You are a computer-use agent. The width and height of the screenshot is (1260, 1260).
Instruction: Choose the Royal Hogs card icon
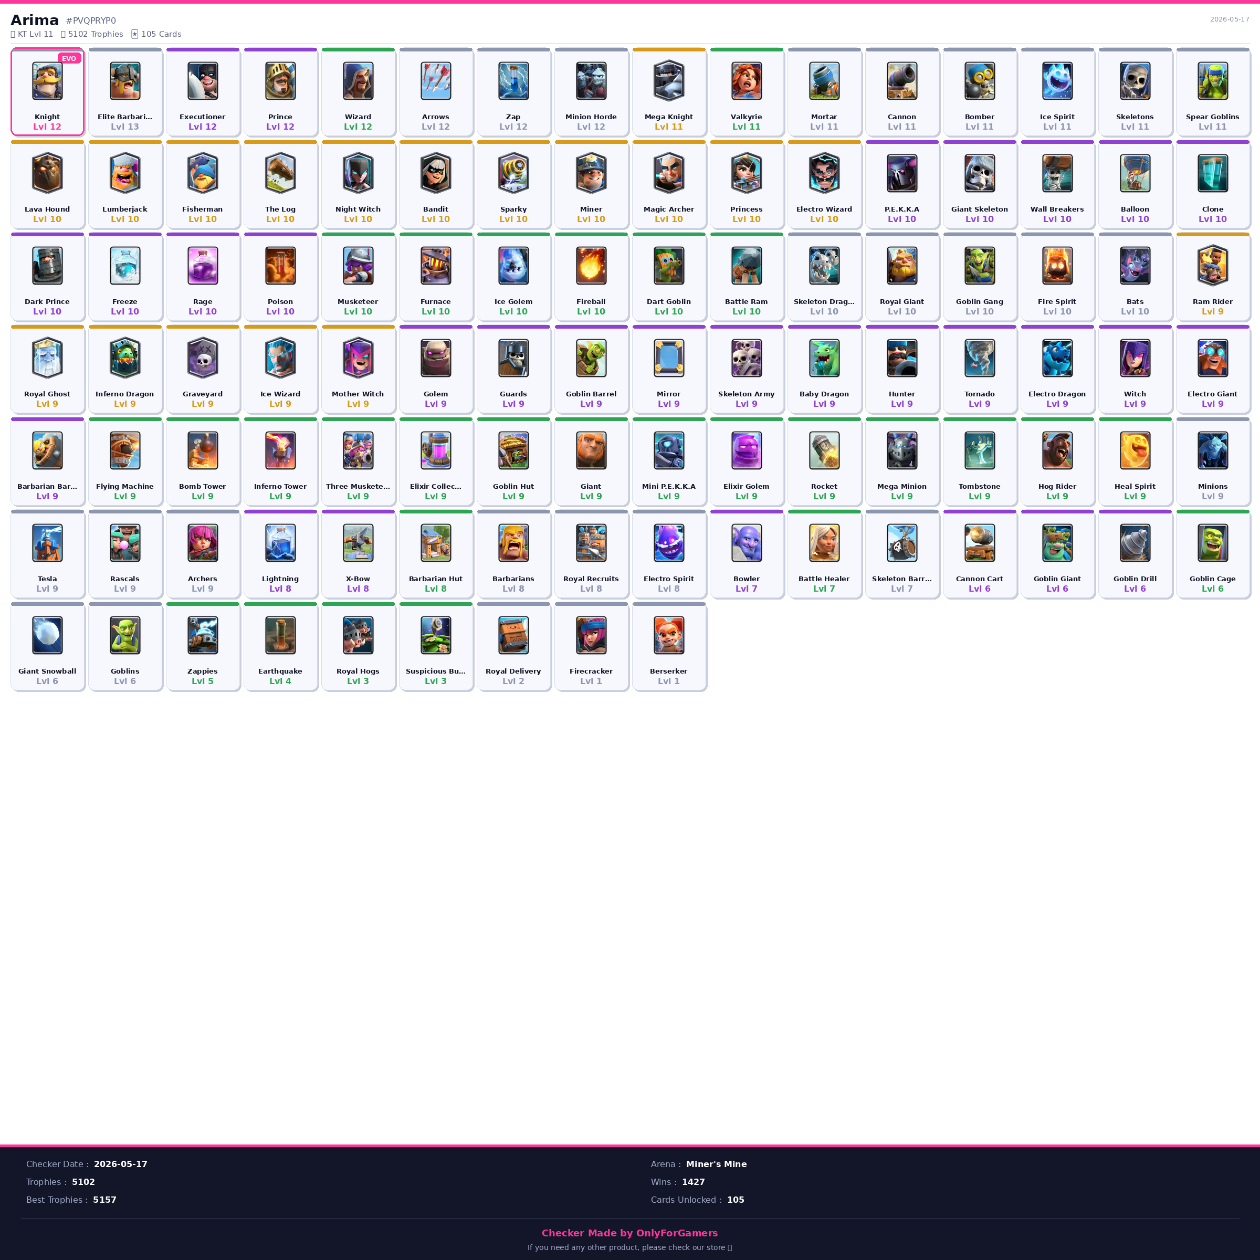[x=358, y=635]
